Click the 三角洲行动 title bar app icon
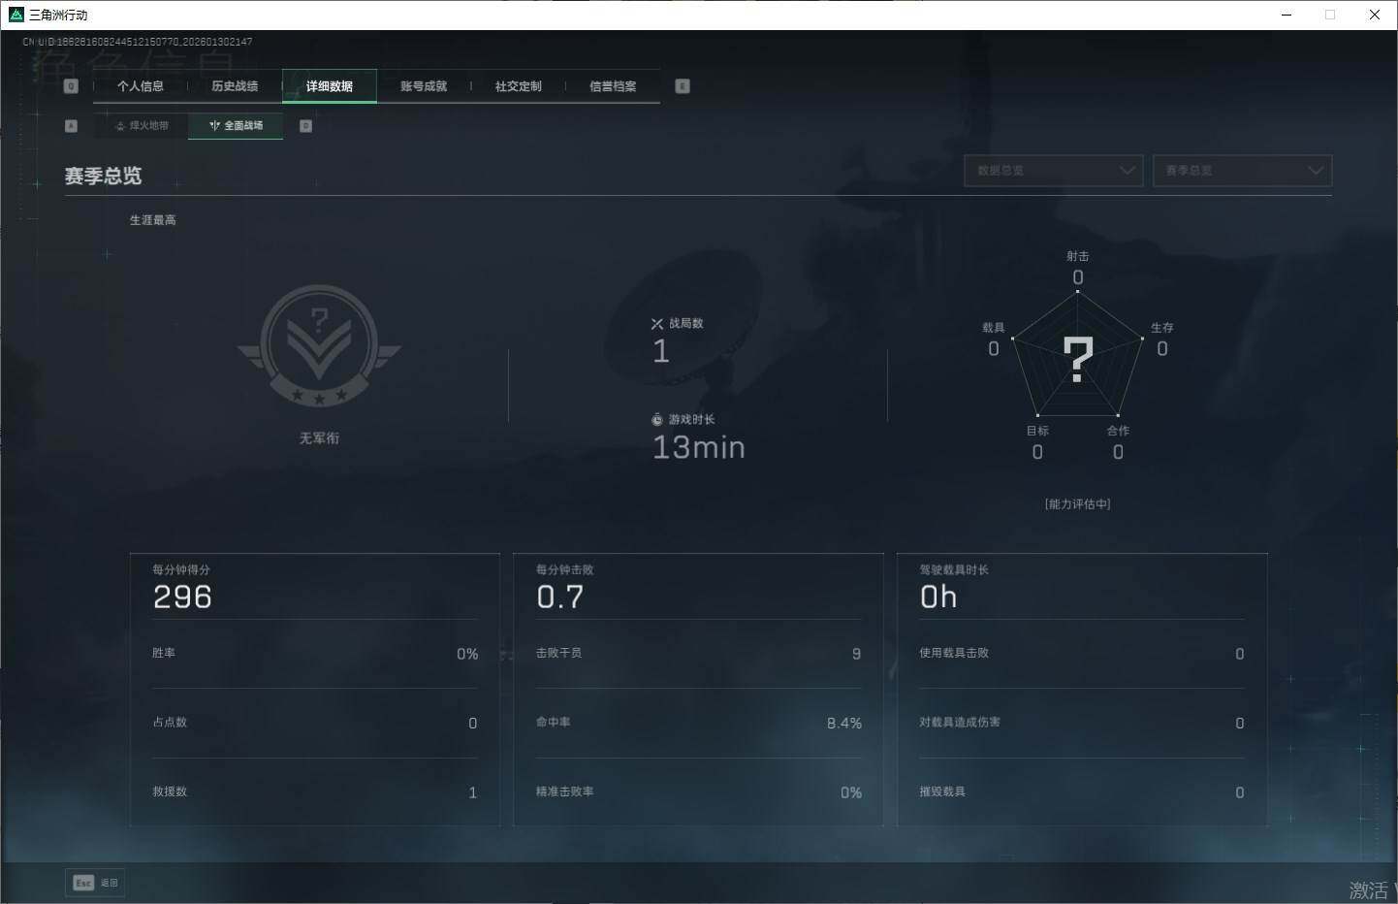 16,15
